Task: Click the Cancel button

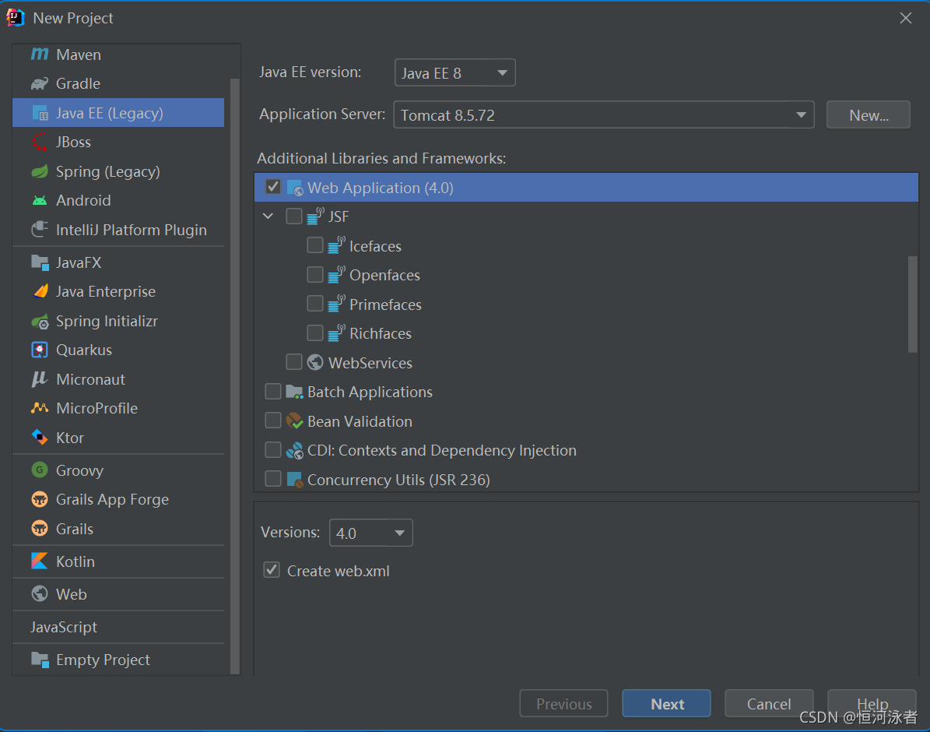Action: pos(769,703)
